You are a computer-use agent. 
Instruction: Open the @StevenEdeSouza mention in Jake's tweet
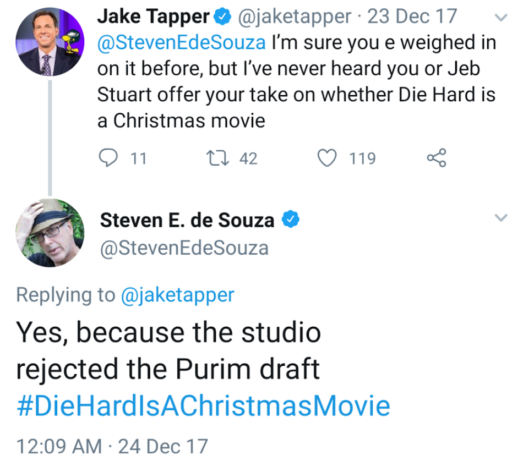point(182,42)
